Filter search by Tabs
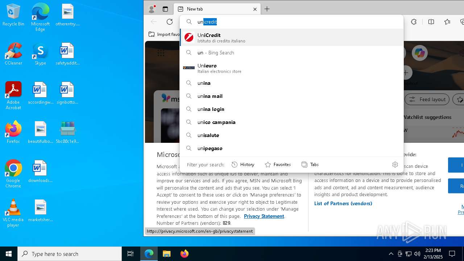Screen dimensions: 464x261 (x=310, y=165)
